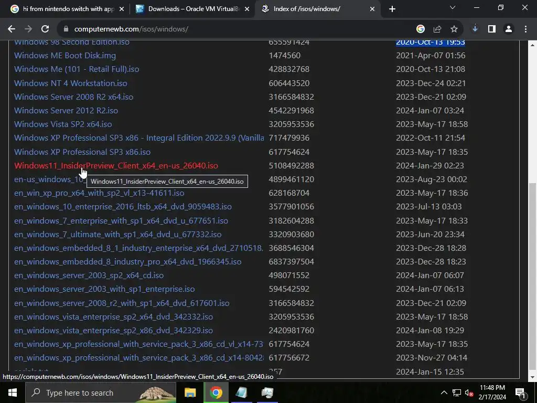537x403 pixels.
Task: Select the date 2023-Aug-23 00:02
Action: click(432, 179)
